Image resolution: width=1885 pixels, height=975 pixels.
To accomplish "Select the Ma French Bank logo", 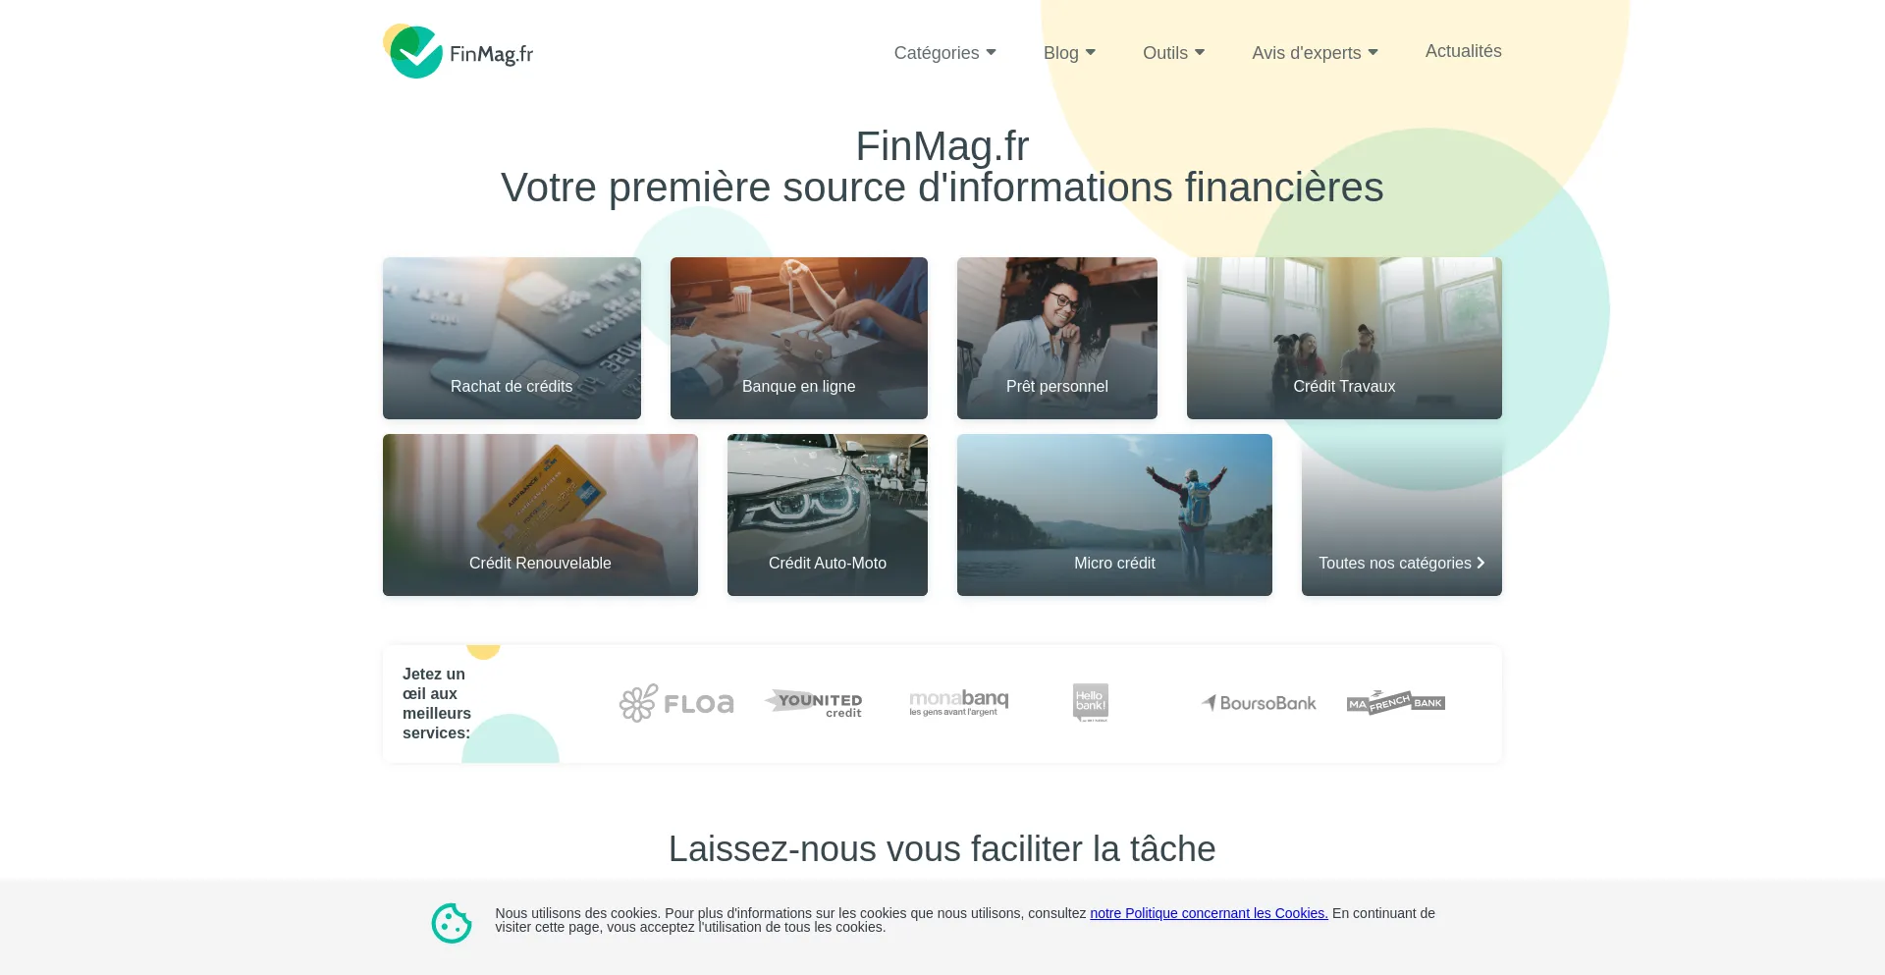I will click(x=1396, y=703).
